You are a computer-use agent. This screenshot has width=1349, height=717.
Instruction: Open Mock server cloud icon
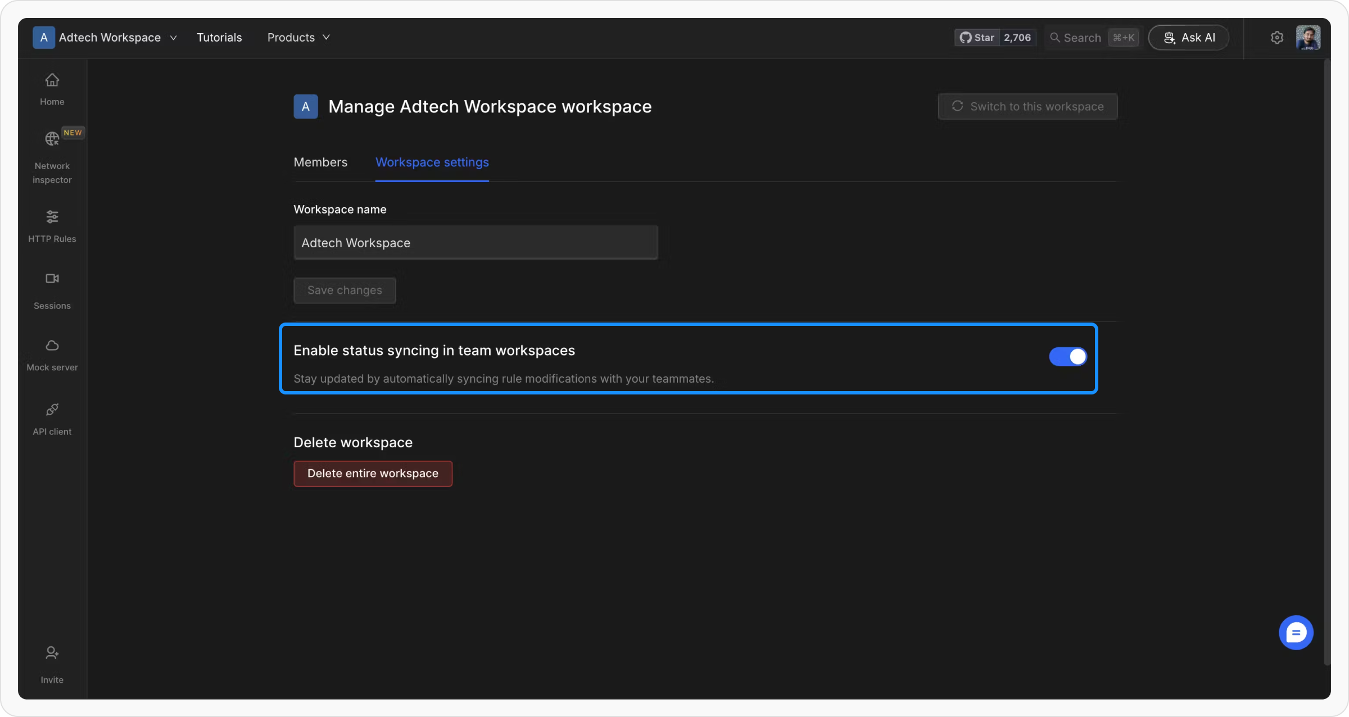pos(52,346)
